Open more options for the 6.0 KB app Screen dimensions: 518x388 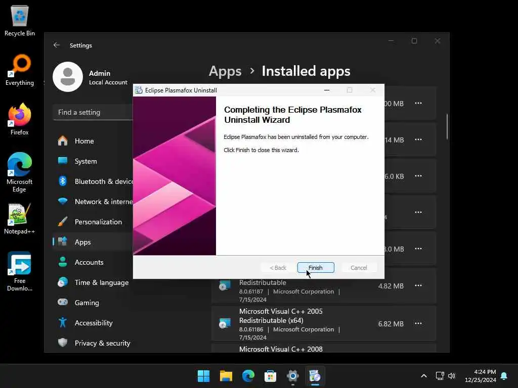[418, 176]
